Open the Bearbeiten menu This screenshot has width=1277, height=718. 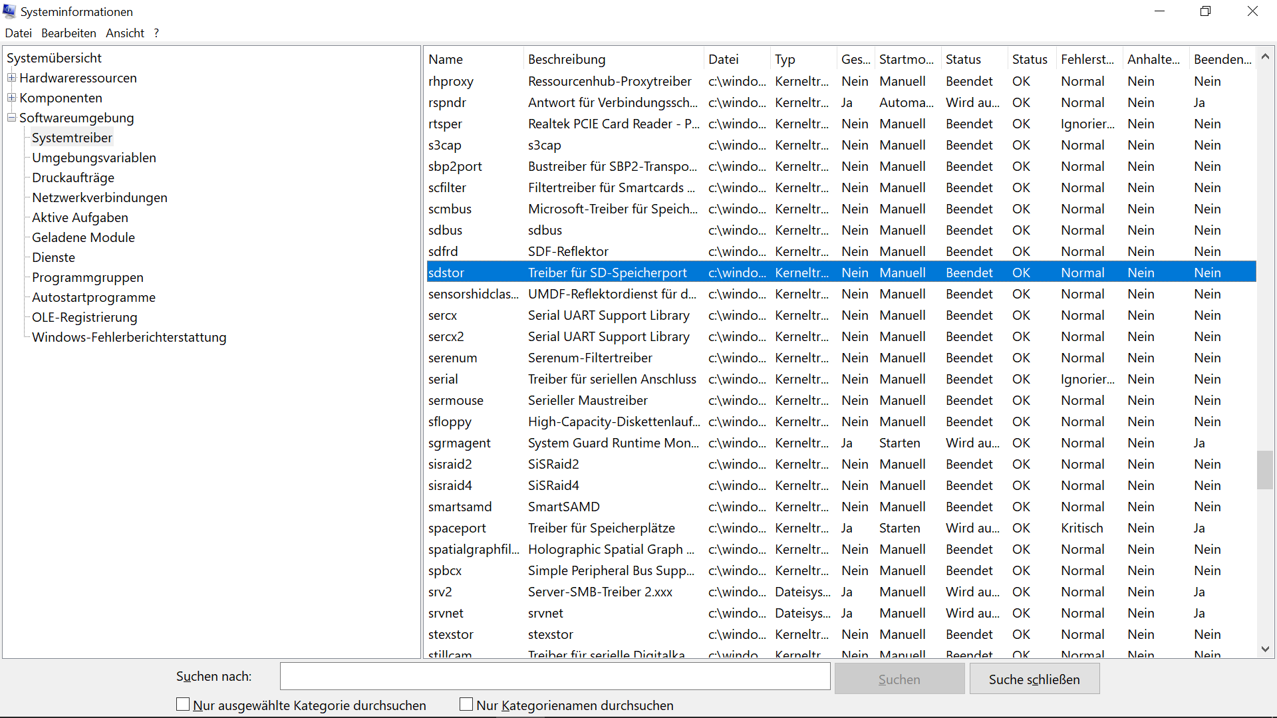tap(68, 33)
